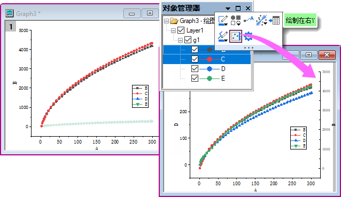Open the Object Manager panel dropdown arrow
This screenshot has height=197, width=341.
point(228,9)
